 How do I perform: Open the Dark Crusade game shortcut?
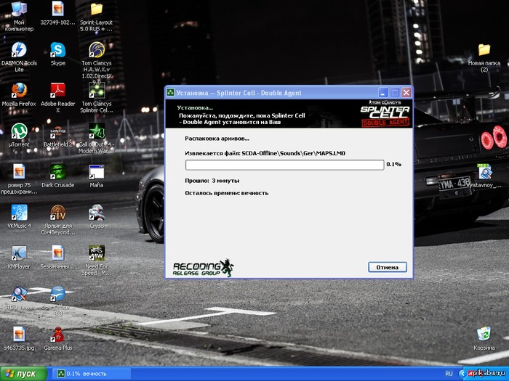tap(57, 172)
